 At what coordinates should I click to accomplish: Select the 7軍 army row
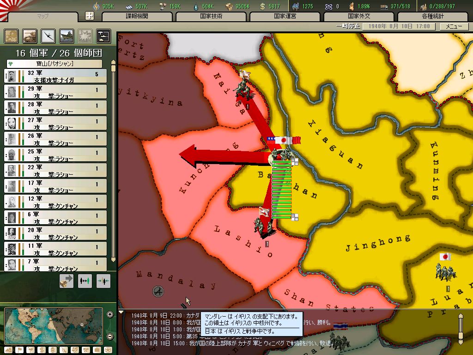(x=55, y=264)
